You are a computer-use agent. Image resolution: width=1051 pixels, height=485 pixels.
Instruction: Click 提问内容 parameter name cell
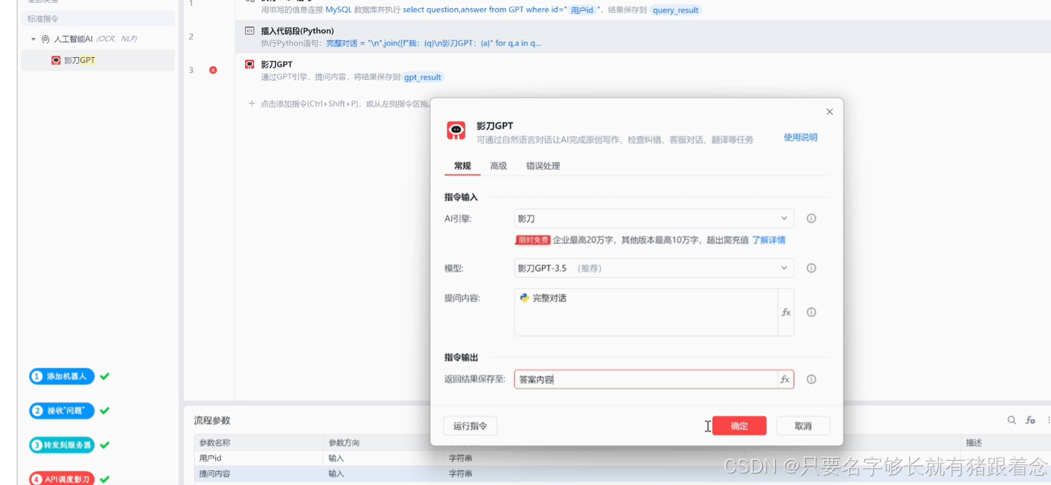[258, 474]
